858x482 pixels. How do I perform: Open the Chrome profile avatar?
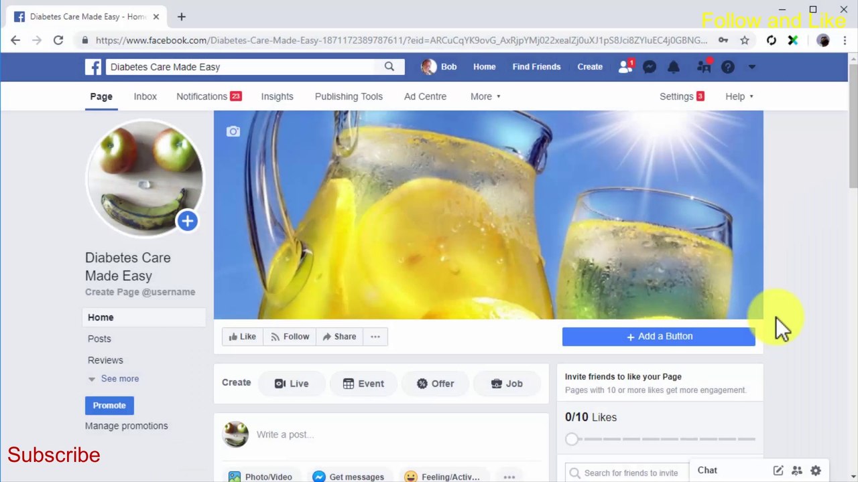(x=823, y=40)
